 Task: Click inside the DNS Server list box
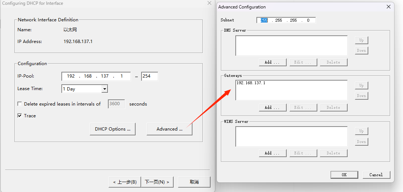pos(291,46)
